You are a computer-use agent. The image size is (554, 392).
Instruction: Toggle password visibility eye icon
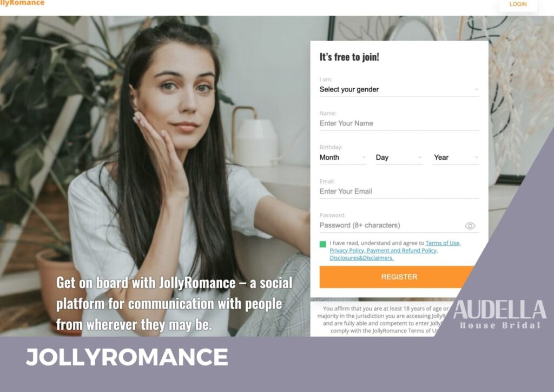tap(470, 226)
